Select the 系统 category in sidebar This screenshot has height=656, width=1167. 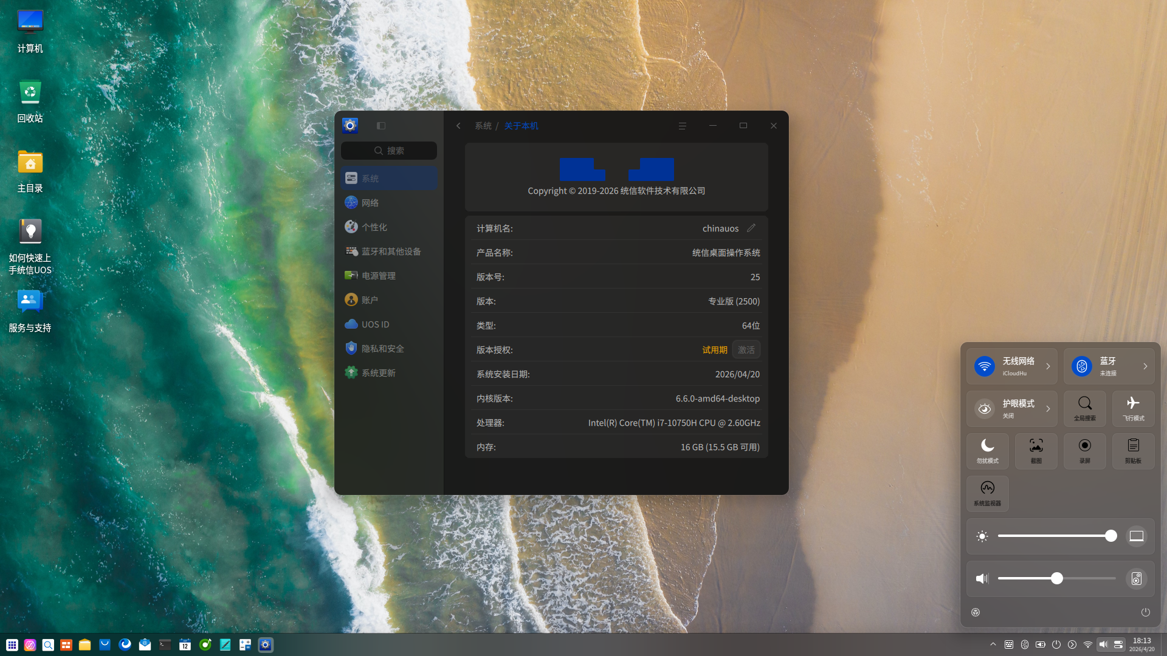point(389,179)
